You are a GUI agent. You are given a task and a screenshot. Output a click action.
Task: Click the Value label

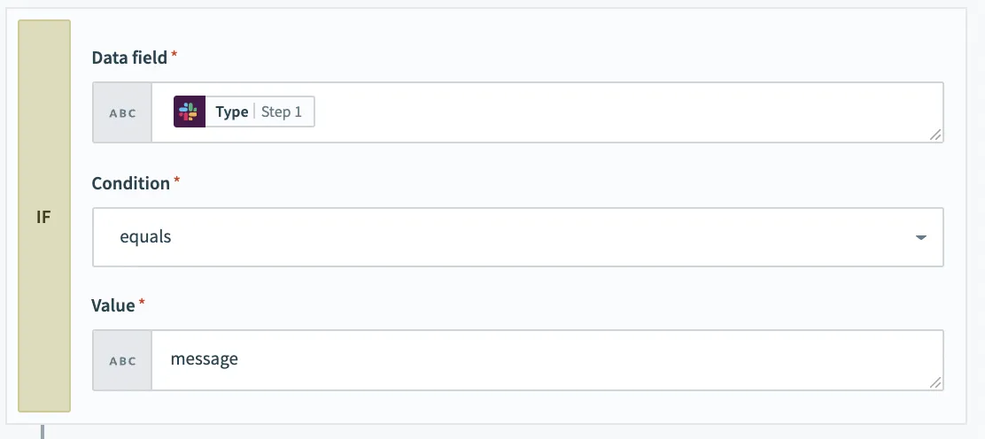pos(112,305)
